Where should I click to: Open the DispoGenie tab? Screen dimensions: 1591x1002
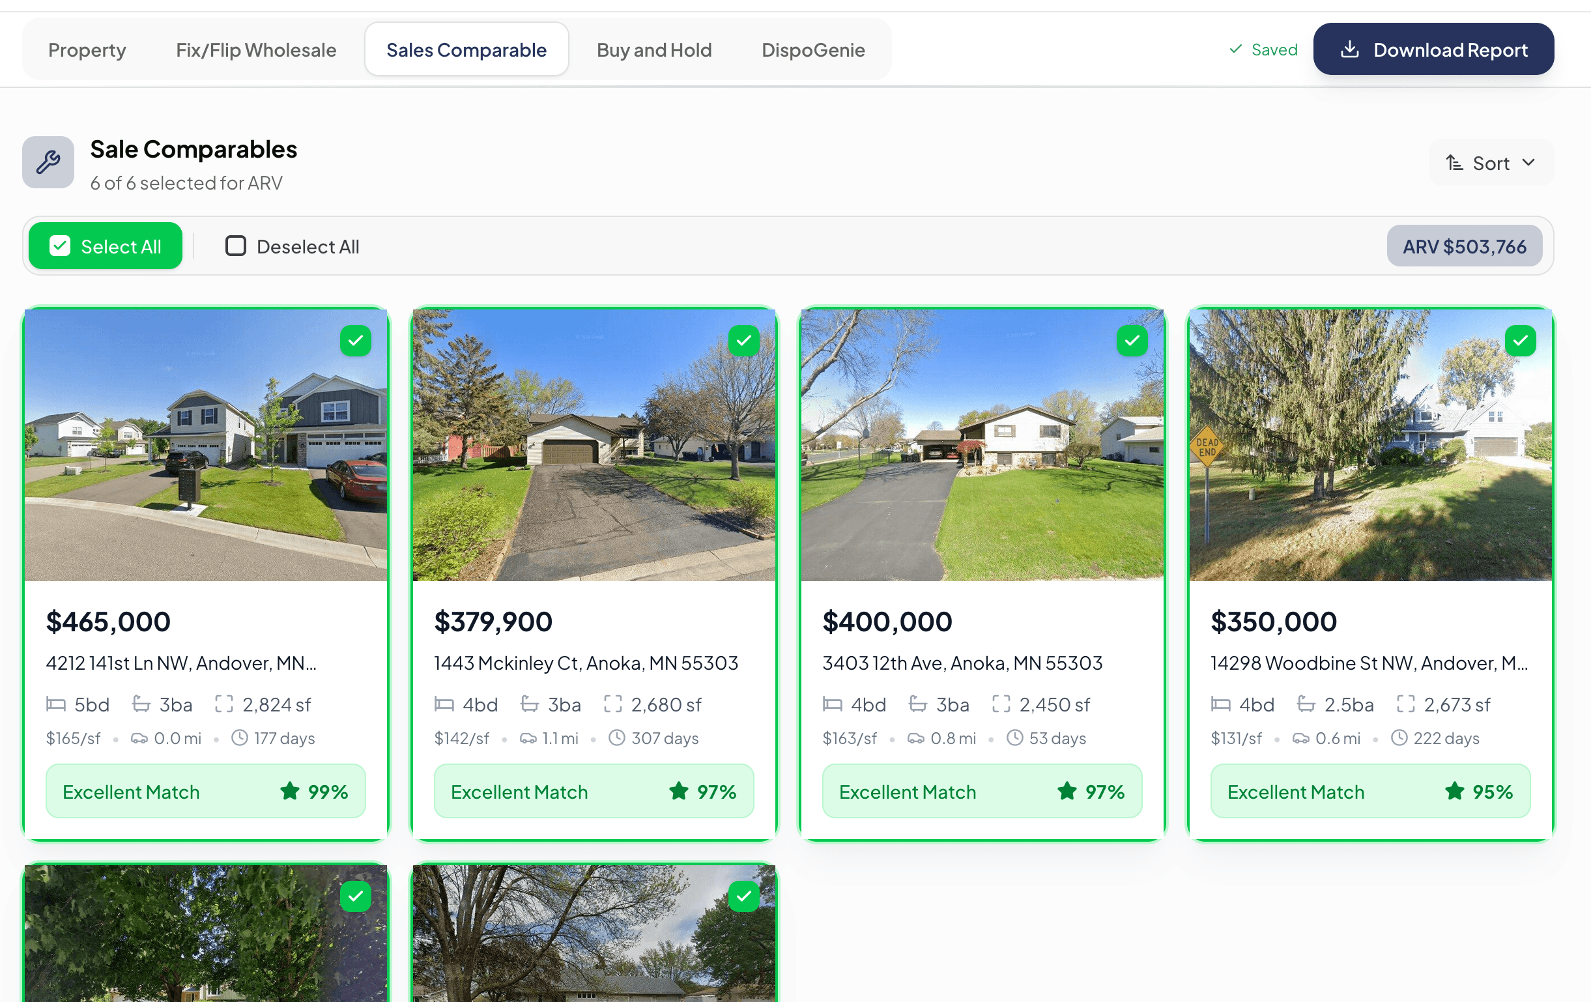[x=812, y=50]
